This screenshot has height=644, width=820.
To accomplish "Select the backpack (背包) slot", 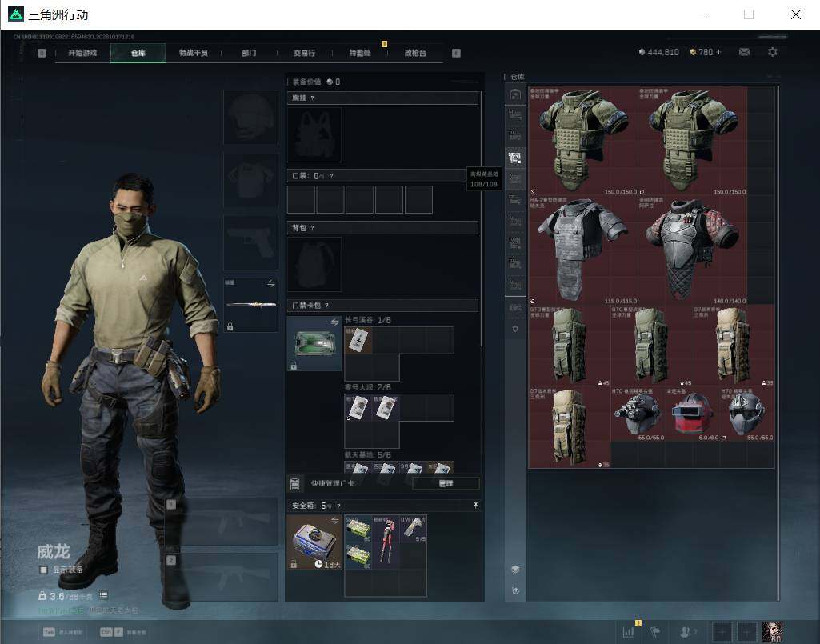I will 314,264.
